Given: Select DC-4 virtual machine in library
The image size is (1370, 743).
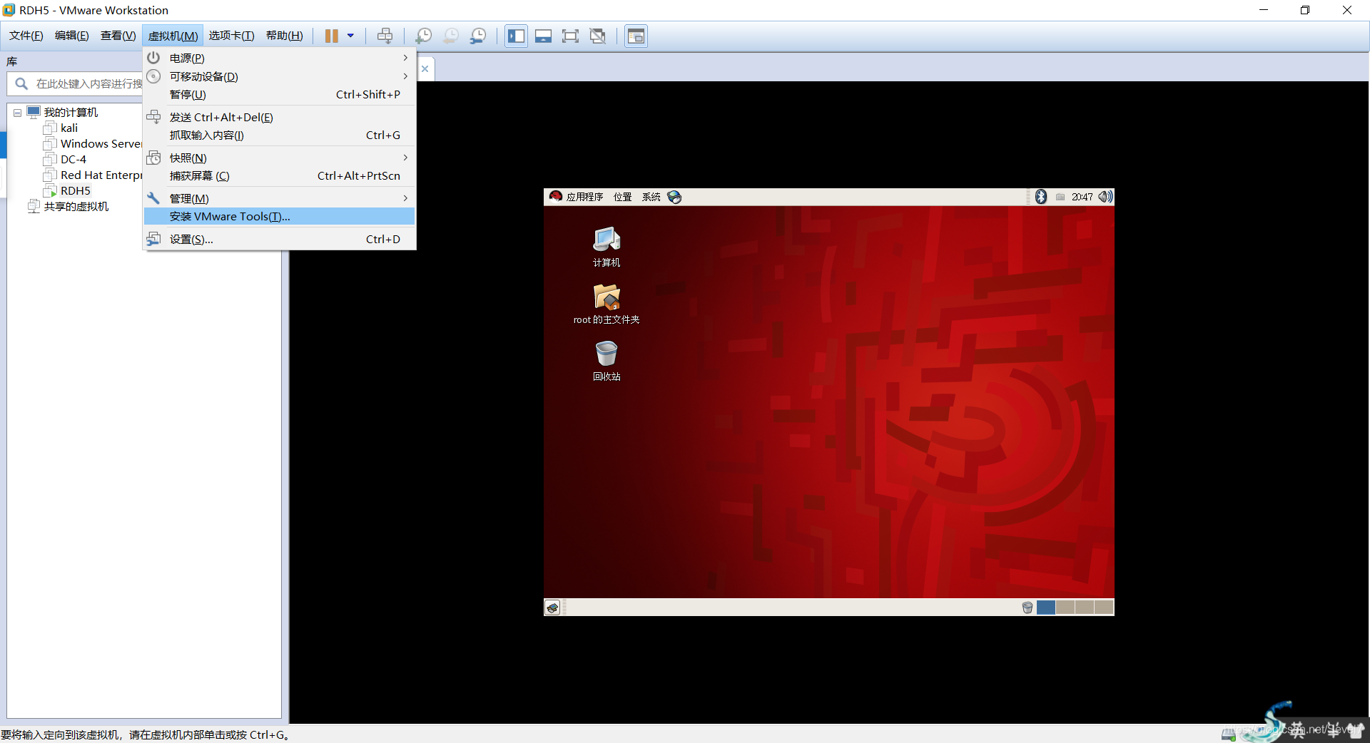Looking at the screenshot, I should click(65, 160).
